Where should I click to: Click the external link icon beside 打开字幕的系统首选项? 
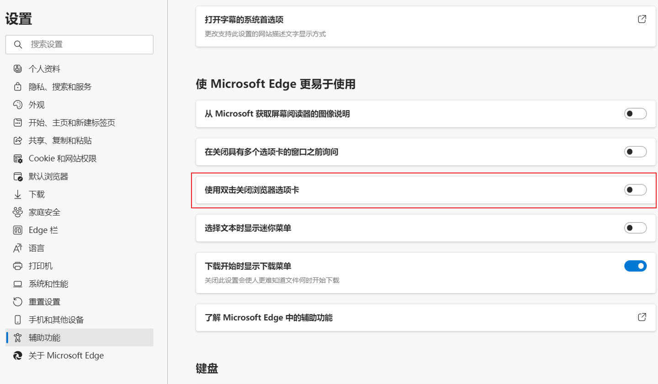pyautogui.click(x=642, y=20)
